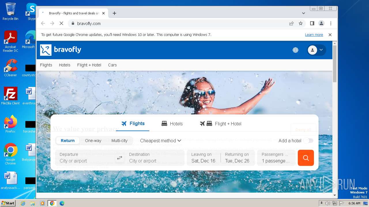Click the volume icon in system tray
Image resolution: width=369 pixels, height=207 pixels.
tap(328, 203)
